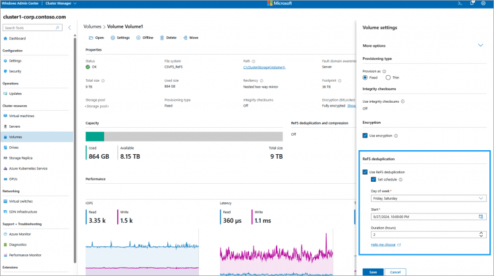The width and height of the screenshot is (494, 276).
Task: Click the Capacity usage bar
Action: pos(184,136)
